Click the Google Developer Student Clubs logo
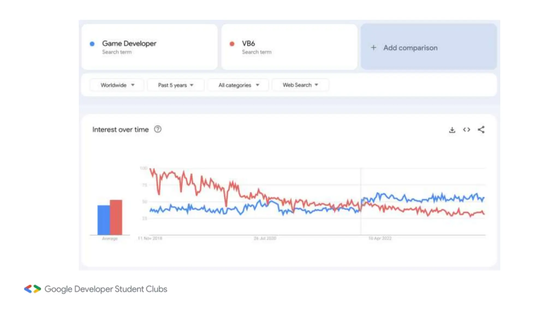 32,289
